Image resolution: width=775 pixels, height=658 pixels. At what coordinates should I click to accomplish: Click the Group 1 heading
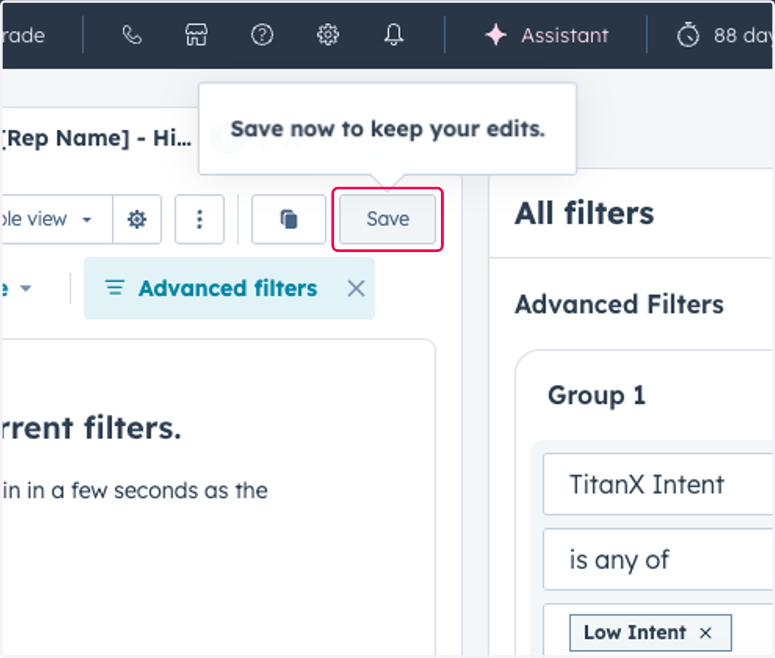click(597, 395)
